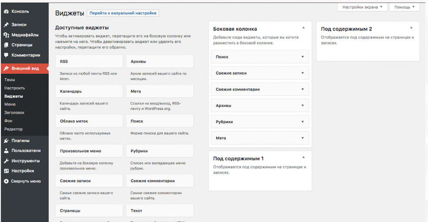This screenshot has height=222, width=428.
Task: Open the Настройки экрана dropdown
Action: (x=362, y=7)
